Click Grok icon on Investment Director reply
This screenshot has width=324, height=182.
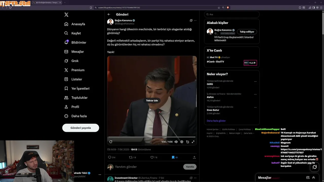[191, 178]
